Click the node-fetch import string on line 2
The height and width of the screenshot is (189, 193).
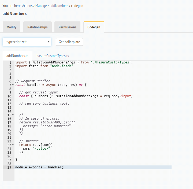point(61,66)
